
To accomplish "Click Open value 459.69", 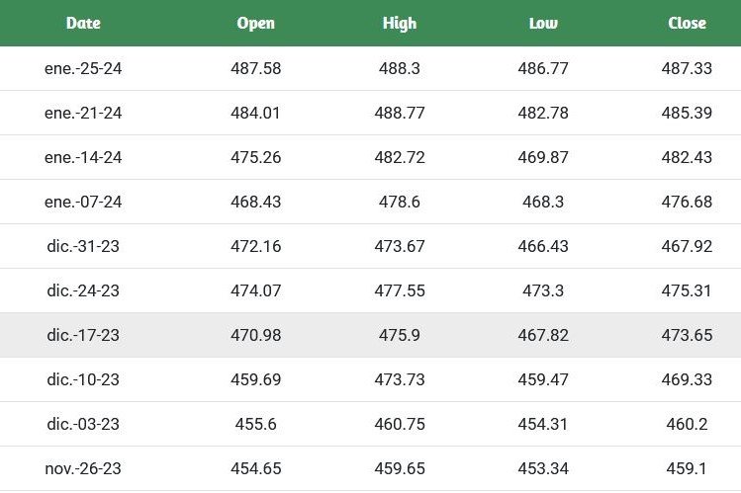I will (256, 379).
